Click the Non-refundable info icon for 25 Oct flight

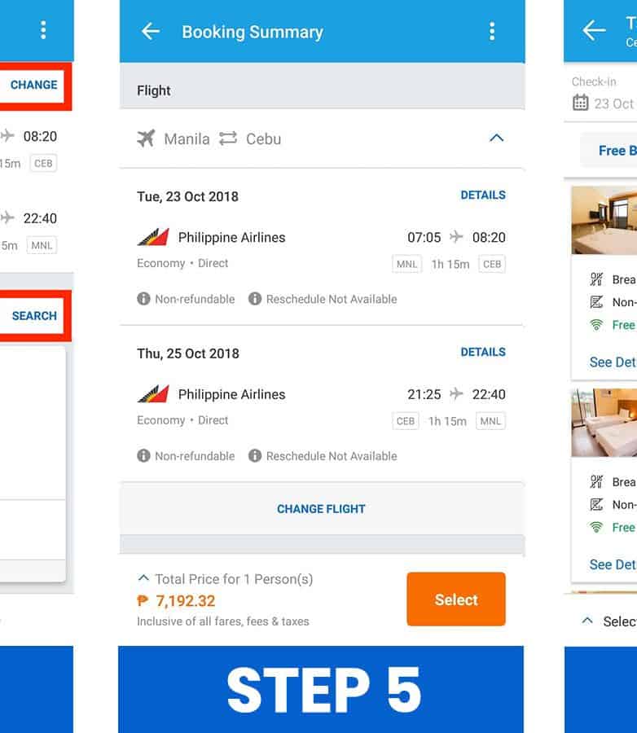point(144,456)
